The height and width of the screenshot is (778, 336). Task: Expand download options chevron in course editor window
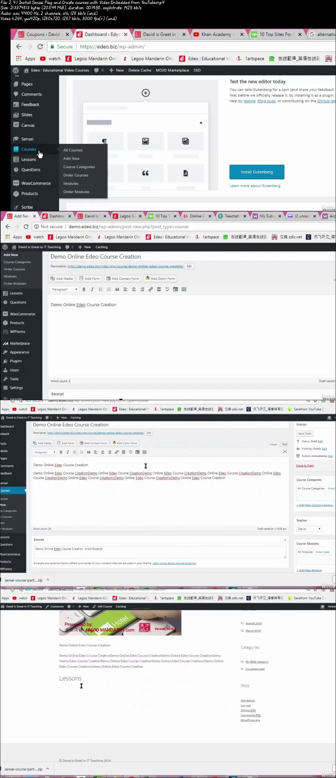(x=48, y=580)
